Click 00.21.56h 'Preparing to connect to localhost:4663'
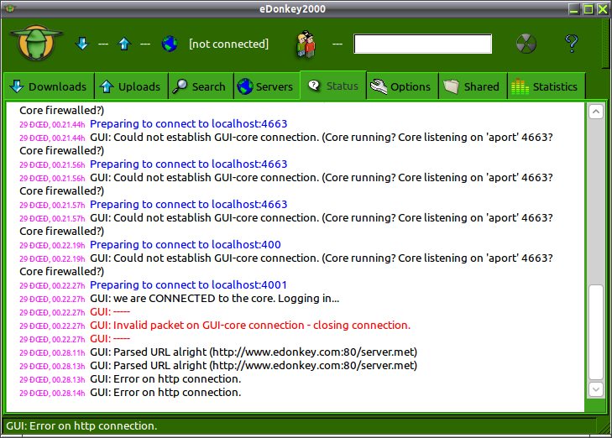Viewport: 612px width, 438px height. pyautogui.click(x=189, y=164)
